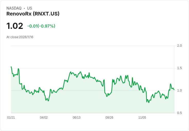Click the 08/26 date on x-axis
This screenshot has height=131, width=189.
click(x=109, y=118)
